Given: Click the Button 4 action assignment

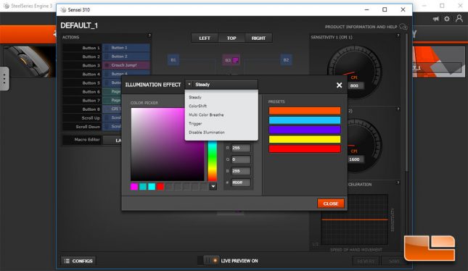Looking at the screenshot, I should tap(126, 73).
